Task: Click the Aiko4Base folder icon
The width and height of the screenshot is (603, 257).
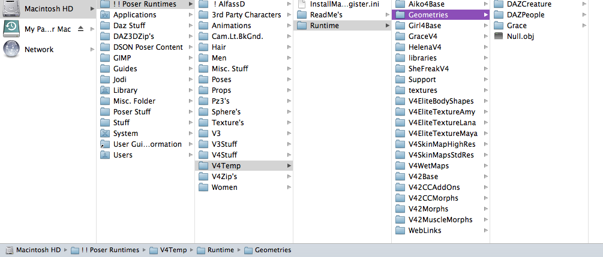Action: (400, 4)
